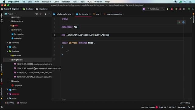Click expand all arrows icon in Project panel
This screenshot has width=195, height=110.
(41, 14)
